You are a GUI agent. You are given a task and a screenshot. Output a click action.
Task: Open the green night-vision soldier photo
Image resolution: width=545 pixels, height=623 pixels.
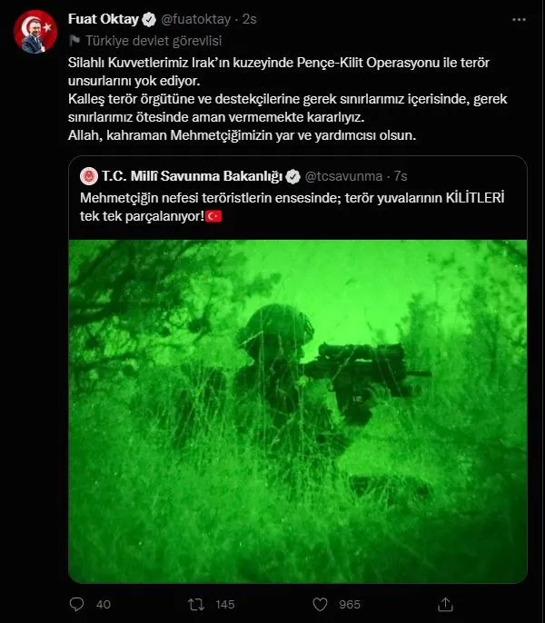[x=298, y=411]
